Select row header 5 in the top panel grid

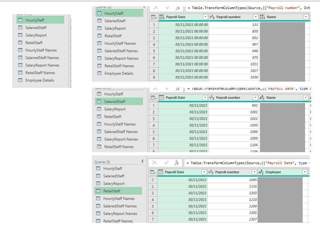click(154, 51)
